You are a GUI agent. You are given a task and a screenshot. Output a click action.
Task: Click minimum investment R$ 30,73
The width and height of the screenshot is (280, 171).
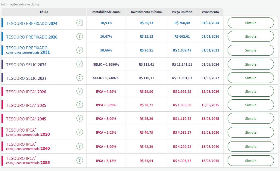click(x=146, y=23)
